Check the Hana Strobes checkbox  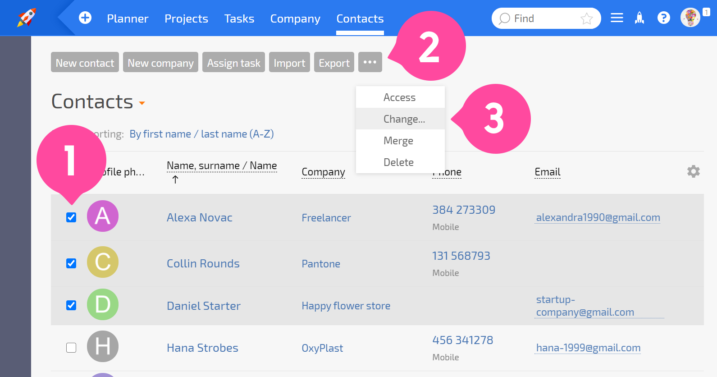[71, 348]
